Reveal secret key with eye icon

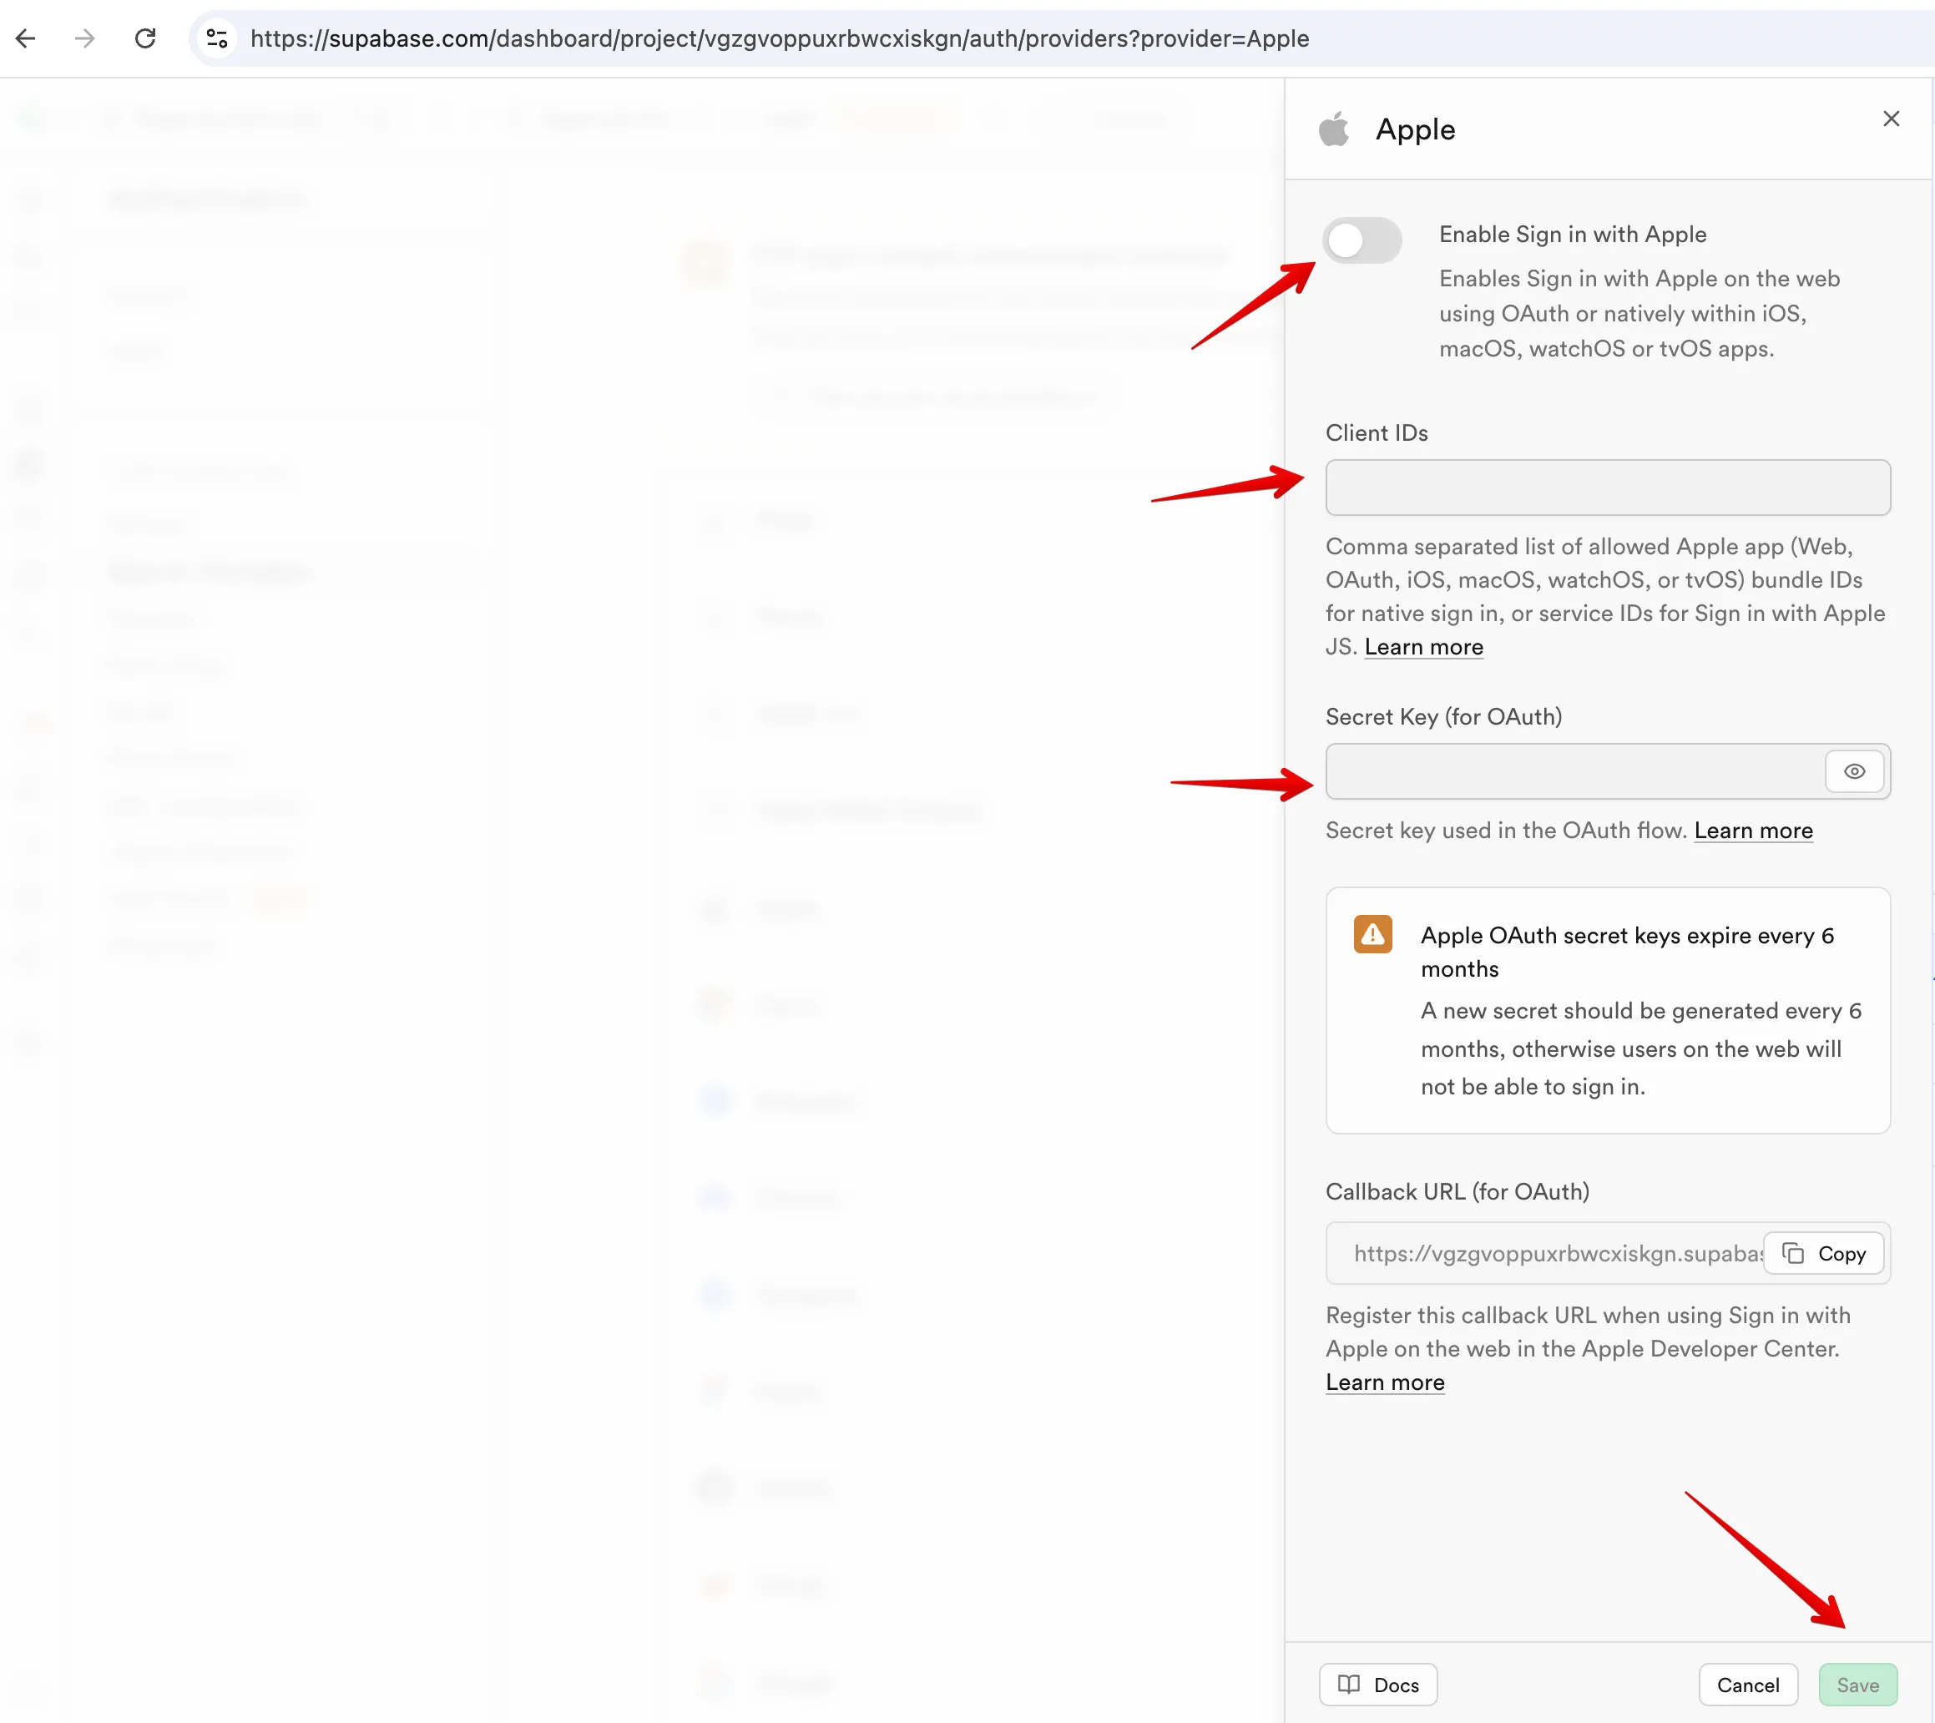1853,771
